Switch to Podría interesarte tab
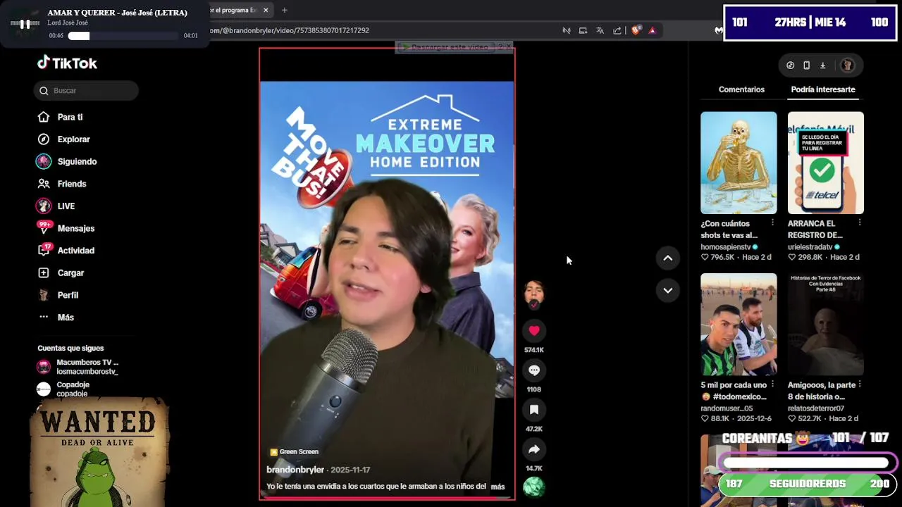The image size is (902, 507). [823, 89]
